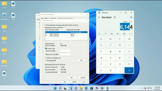Open the clock and date in taskbar
162x91 pixels.
[157, 88]
